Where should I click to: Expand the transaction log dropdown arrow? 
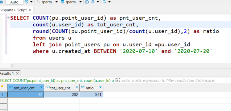pos(31,2)
